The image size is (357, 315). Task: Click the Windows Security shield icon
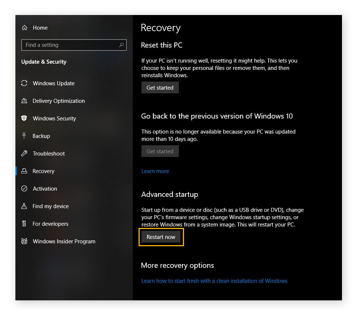pyautogui.click(x=24, y=118)
